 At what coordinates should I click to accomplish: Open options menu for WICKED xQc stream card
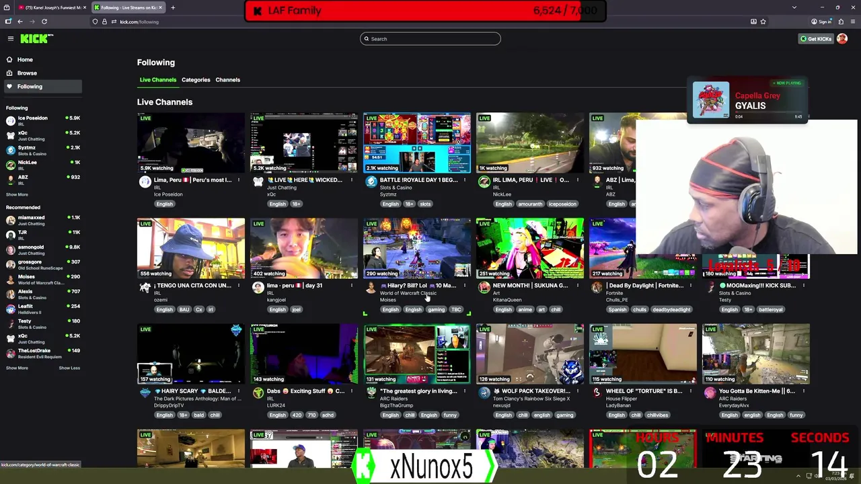(352, 180)
